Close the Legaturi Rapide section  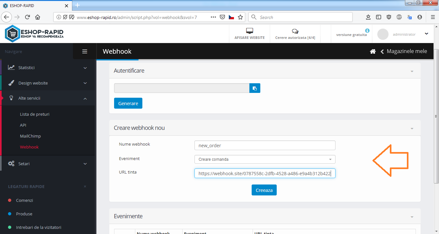85,186
